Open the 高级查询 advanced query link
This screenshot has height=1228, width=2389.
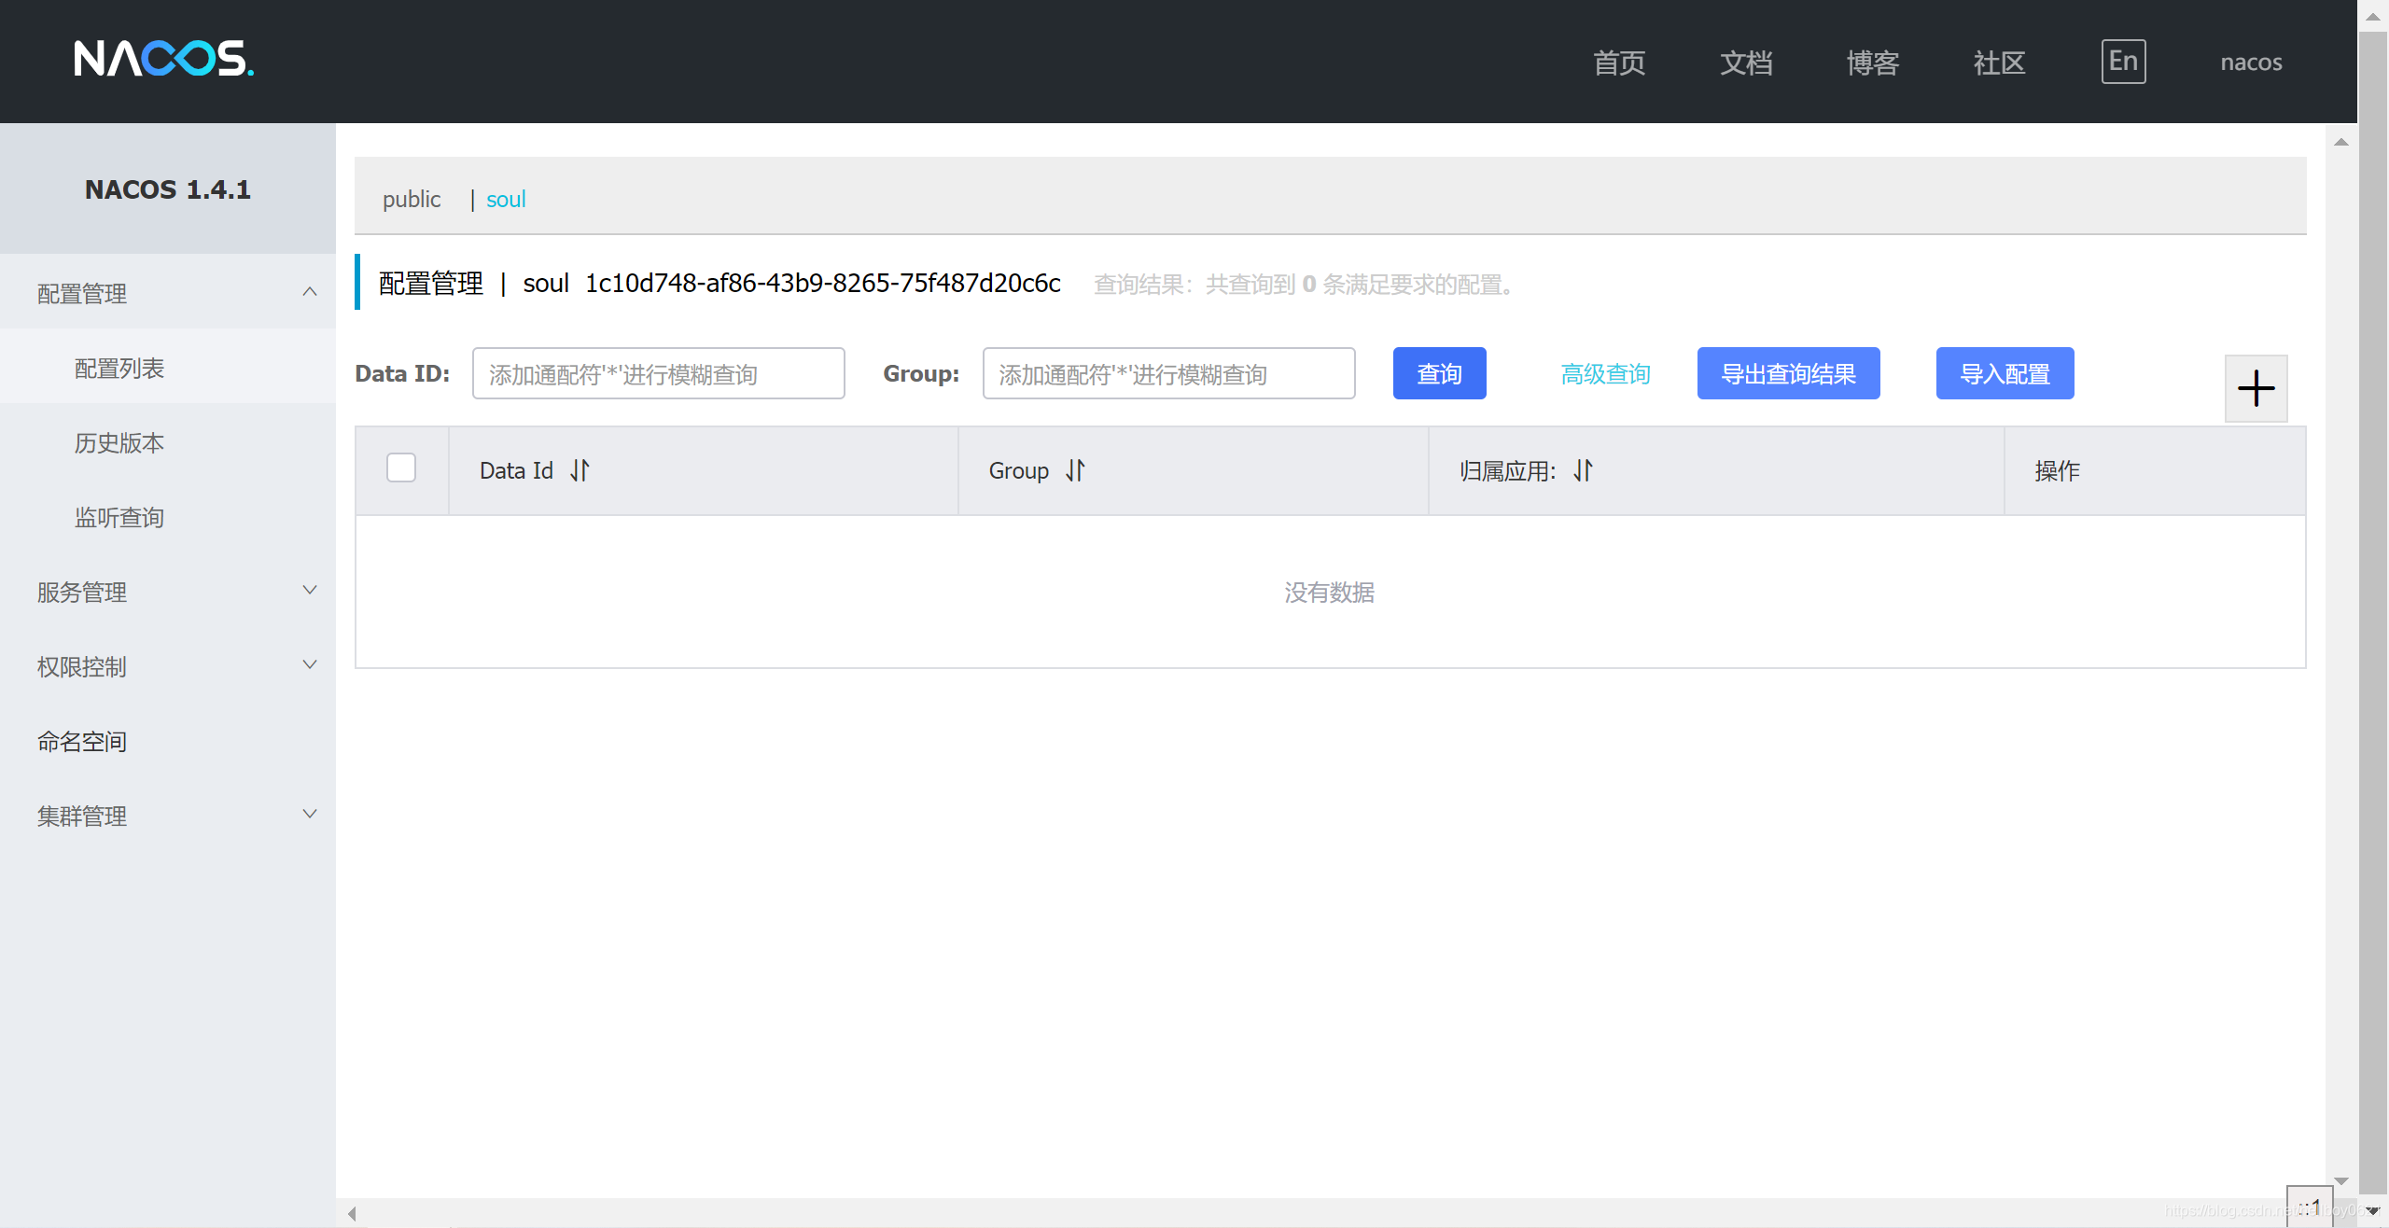(x=1605, y=374)
